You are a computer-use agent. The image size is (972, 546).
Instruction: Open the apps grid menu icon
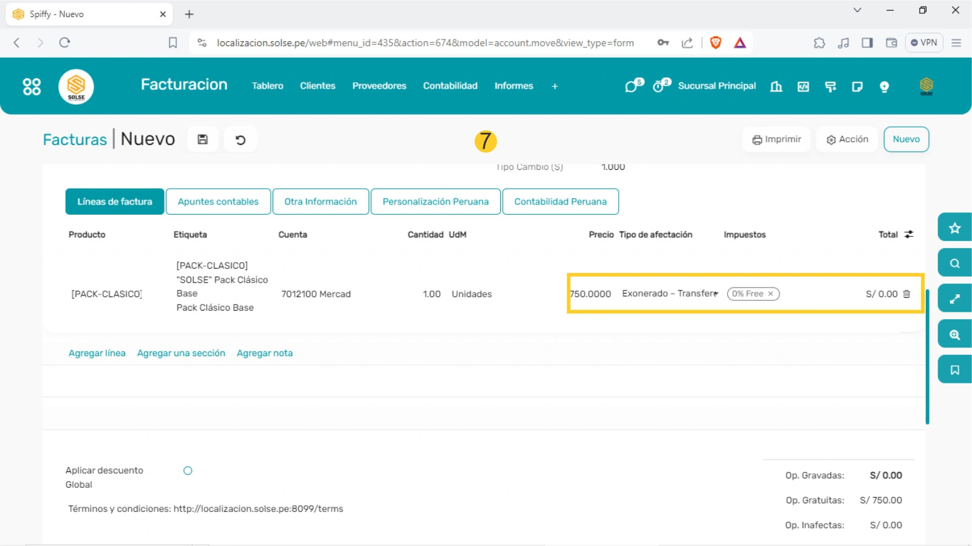(32, 87)
